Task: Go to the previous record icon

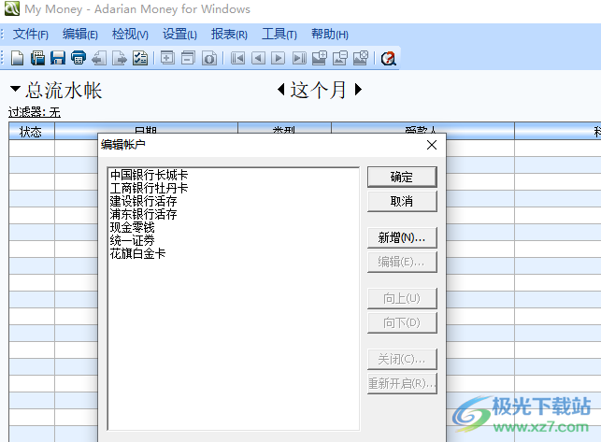Action: [258, 58]
